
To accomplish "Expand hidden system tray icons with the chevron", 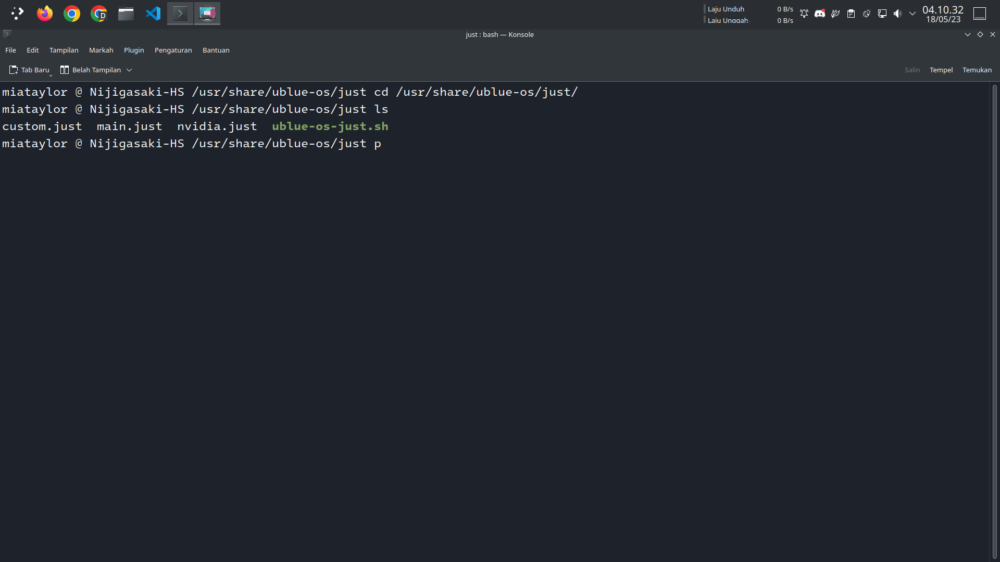I will pos(912,14).
